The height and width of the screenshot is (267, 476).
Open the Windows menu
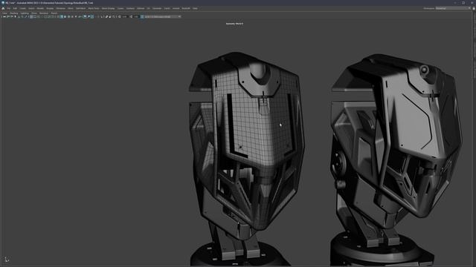tap(61, 8)
